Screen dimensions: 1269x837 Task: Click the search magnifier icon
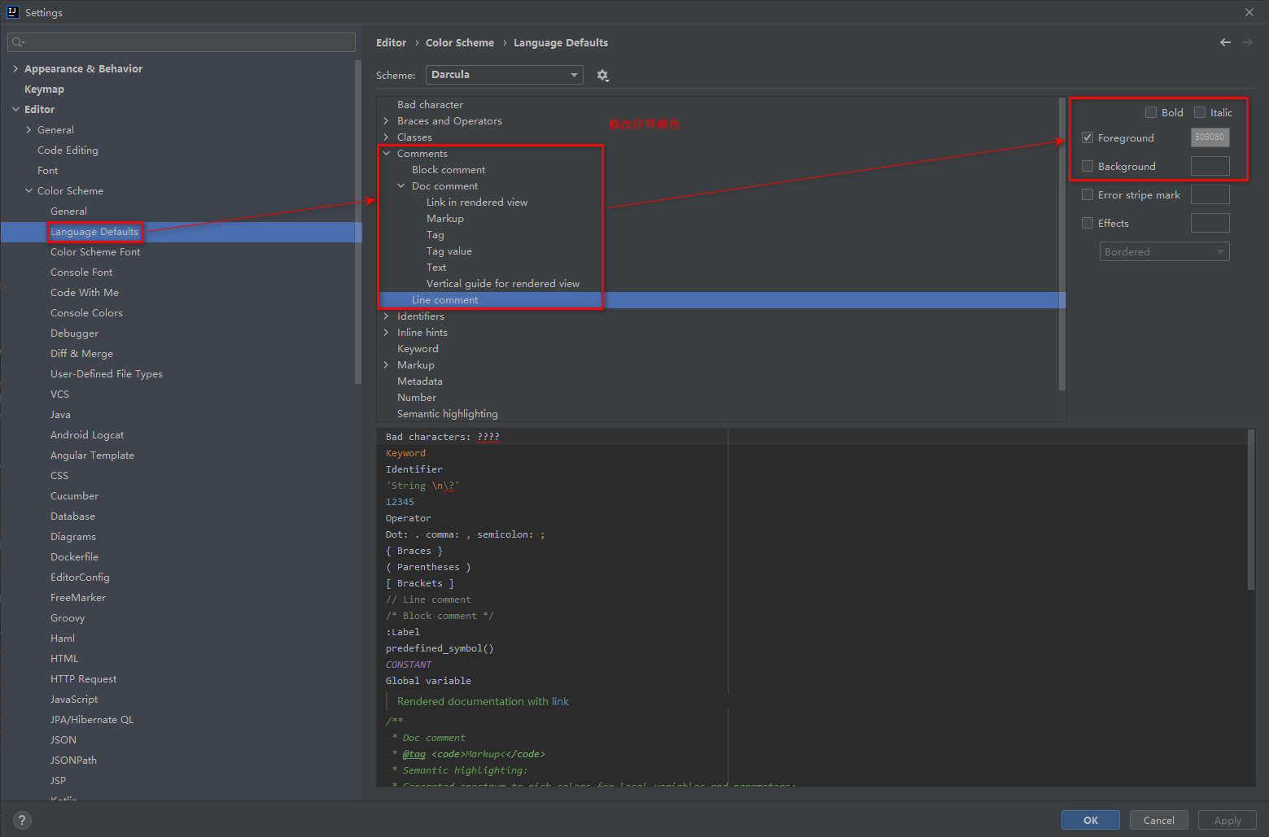(18, 42)
